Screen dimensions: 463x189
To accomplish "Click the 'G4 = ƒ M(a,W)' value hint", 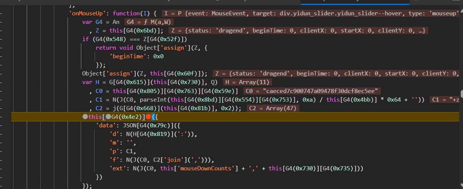I will 149,22.
